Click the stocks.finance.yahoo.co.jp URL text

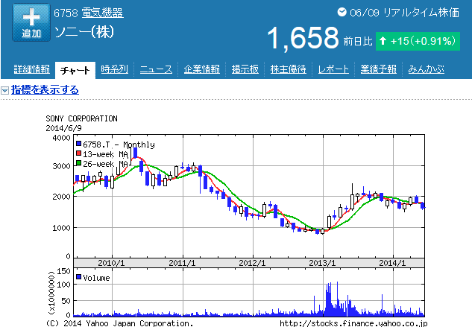(353, 323)
